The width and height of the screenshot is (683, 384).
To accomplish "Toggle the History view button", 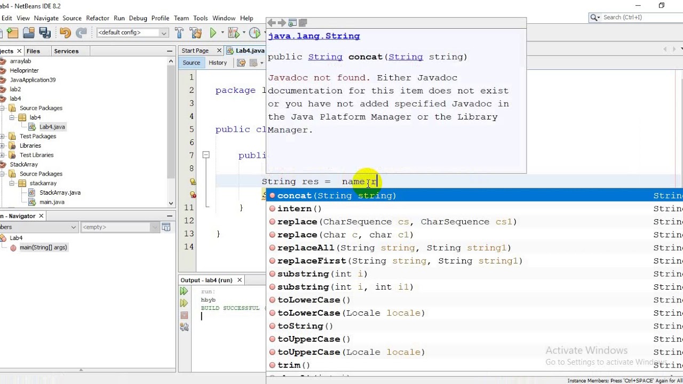I will click(x=218, y=63).
